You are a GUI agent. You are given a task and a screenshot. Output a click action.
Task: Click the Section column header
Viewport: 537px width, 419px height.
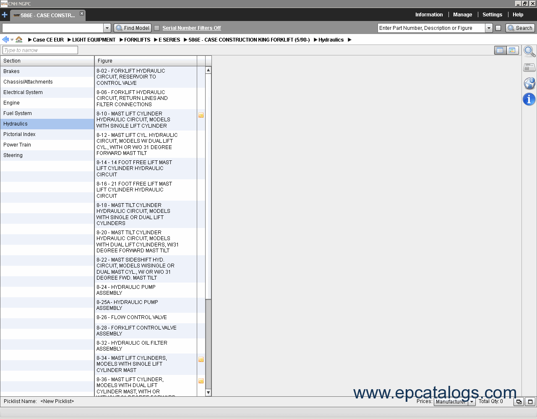coord(47,61)
